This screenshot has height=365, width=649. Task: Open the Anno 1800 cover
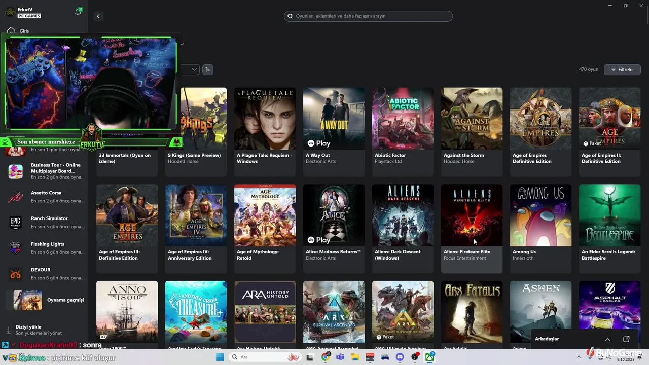tap(127, 312)
